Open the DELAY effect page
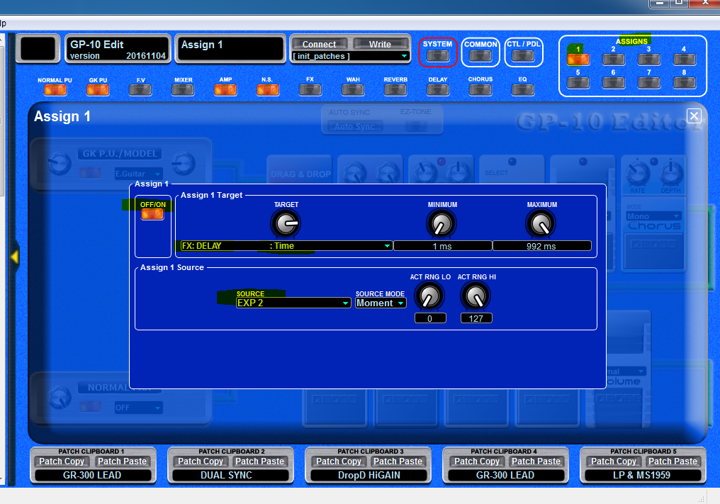 [438, 90]
